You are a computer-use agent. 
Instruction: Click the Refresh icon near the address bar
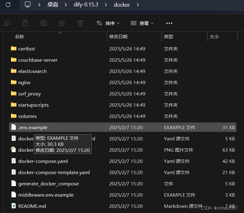coord(8,5)
